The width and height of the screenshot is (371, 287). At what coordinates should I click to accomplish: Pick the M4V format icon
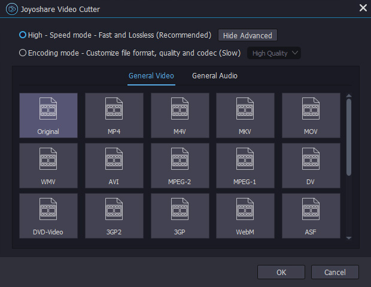(x=180, y=115)
